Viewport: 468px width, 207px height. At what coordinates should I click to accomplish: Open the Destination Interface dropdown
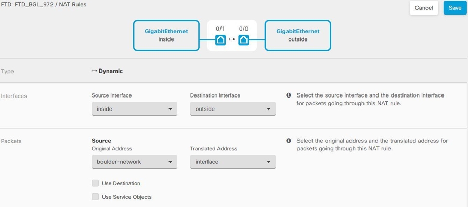click(x=233, y=109)
